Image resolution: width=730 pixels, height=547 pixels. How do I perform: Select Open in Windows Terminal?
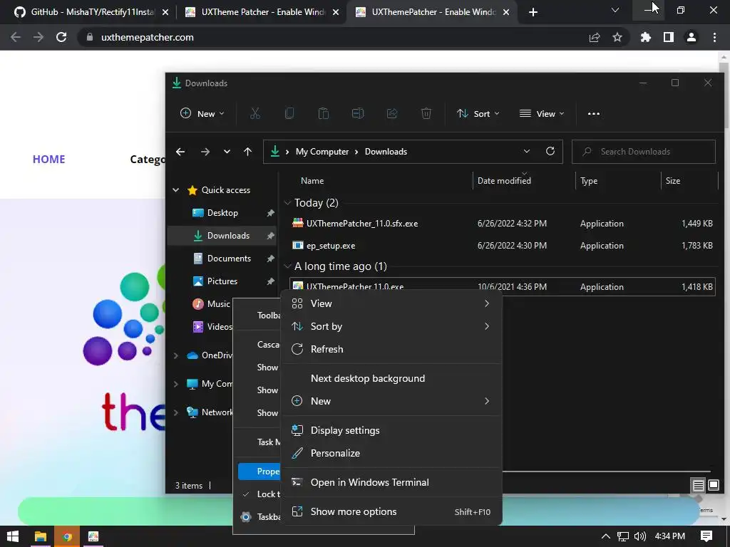pyautogui.click(x=391, y=482)
